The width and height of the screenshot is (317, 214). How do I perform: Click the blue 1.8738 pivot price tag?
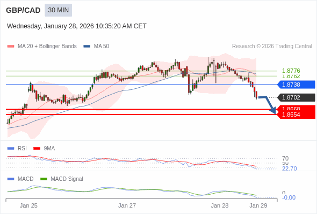click(297, 85)
